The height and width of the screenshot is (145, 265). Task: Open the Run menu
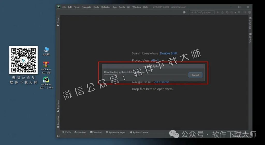114,7
